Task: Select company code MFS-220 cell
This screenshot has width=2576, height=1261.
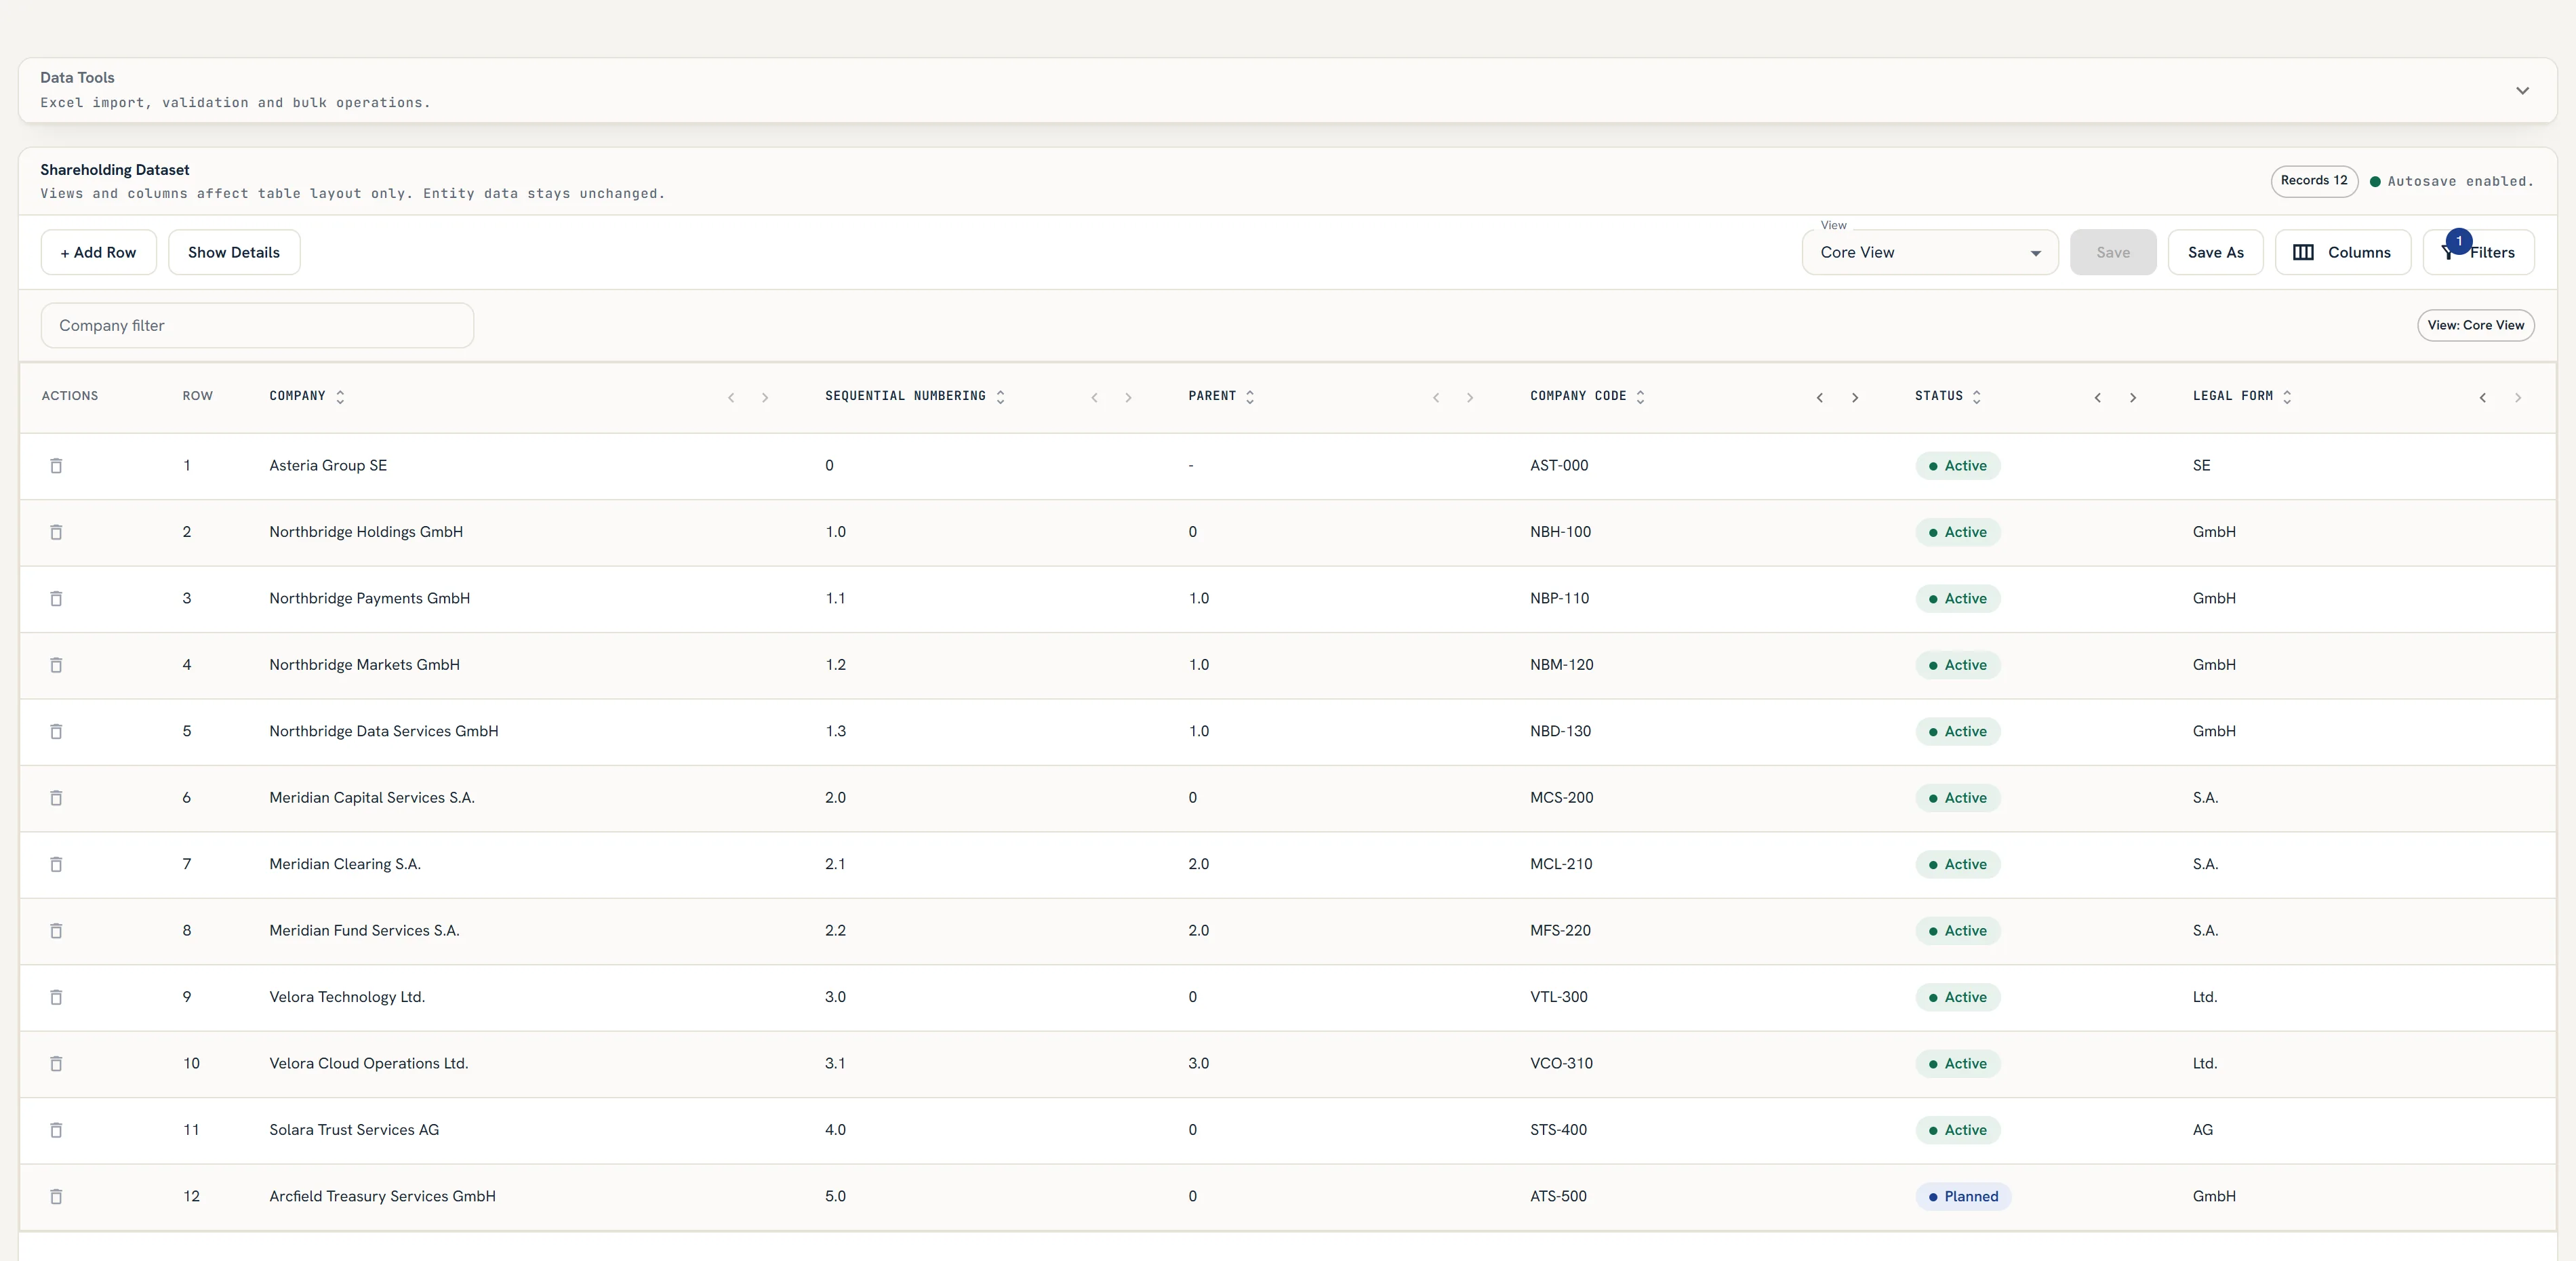Action: (x=1560, y=931)
